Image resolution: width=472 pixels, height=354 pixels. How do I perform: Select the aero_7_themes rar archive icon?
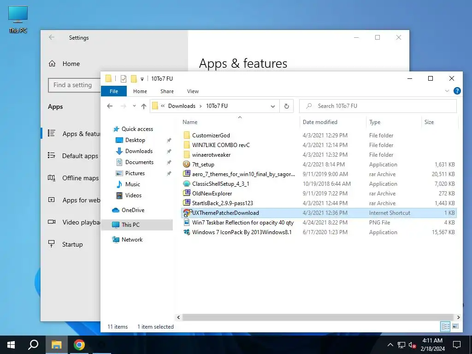pyautogui.click(x=187, y=174)
